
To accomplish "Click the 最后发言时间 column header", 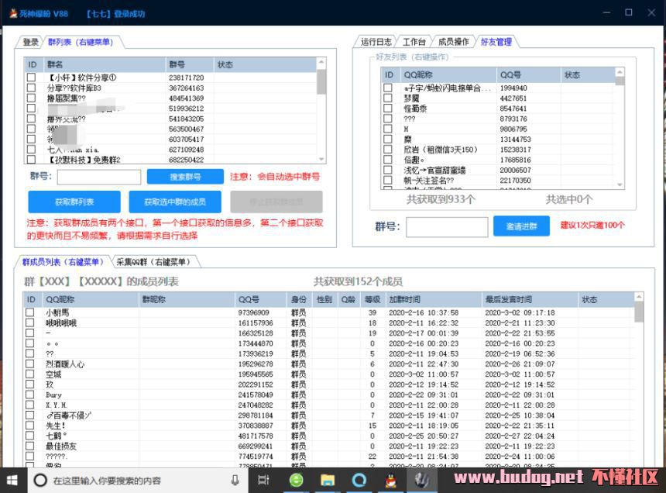I will pyautogui.click(x=530, y=300).
